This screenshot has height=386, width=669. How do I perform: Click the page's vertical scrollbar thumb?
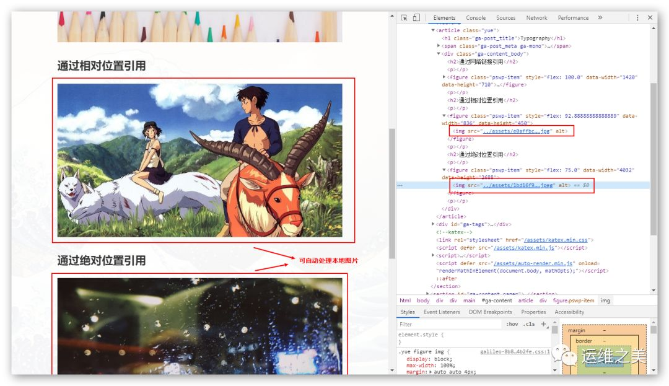(392, 193)
